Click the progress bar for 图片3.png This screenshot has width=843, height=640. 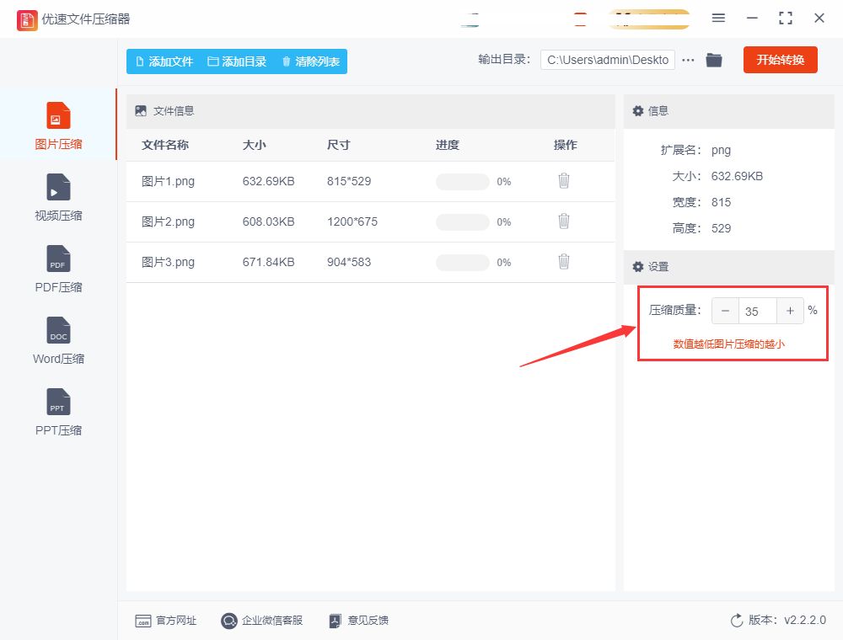[462, 262]
